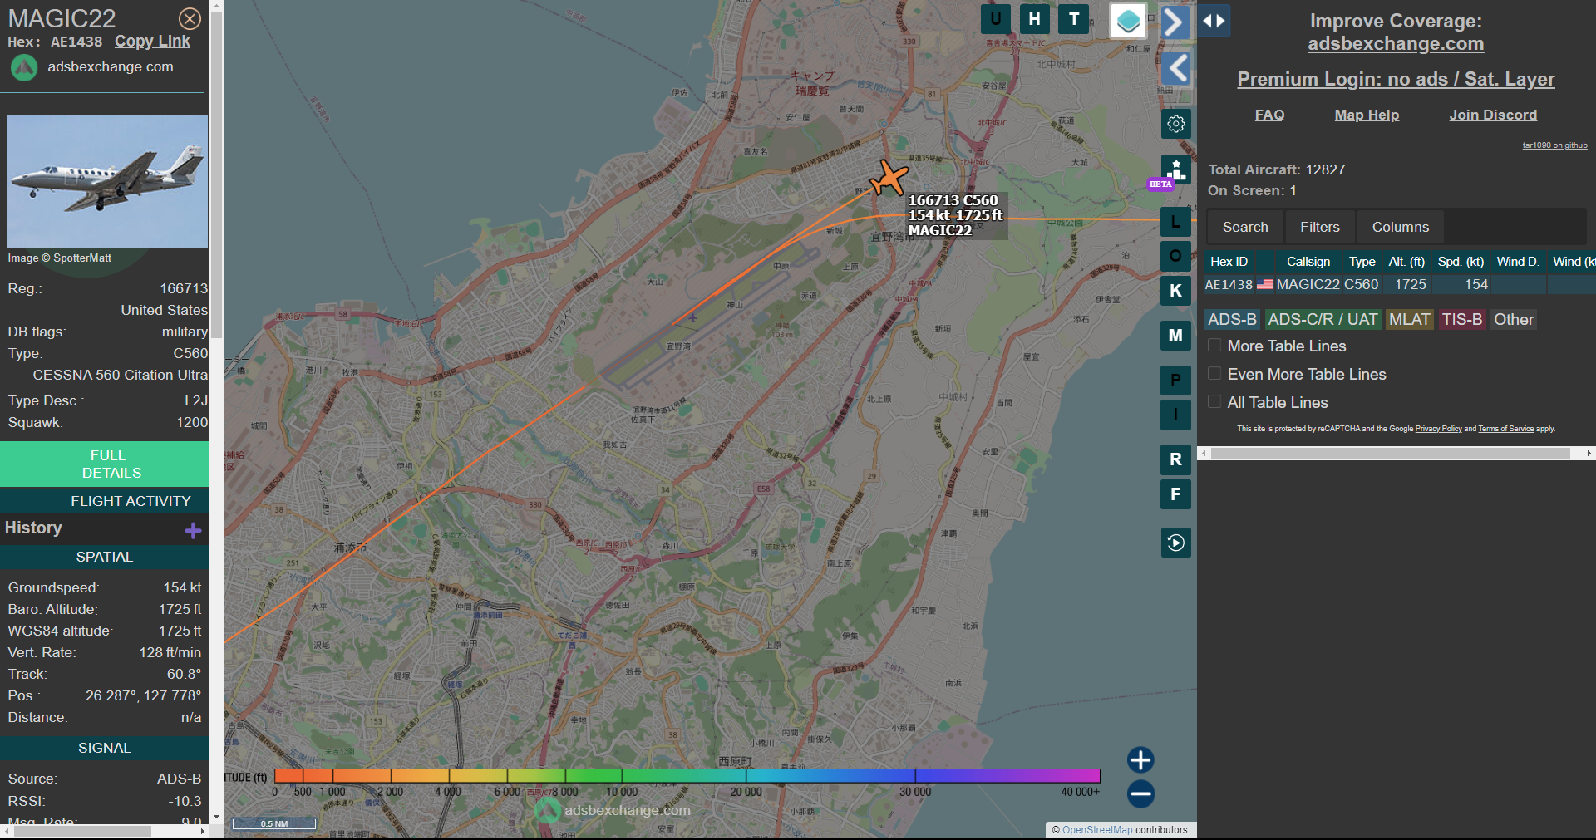Copy Link for the aircraft
The width and height of the screenshot is (1596, 840).
tap(152, 42)
